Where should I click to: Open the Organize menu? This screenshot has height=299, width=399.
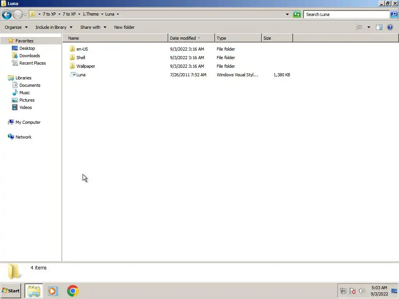click(16, 27)
